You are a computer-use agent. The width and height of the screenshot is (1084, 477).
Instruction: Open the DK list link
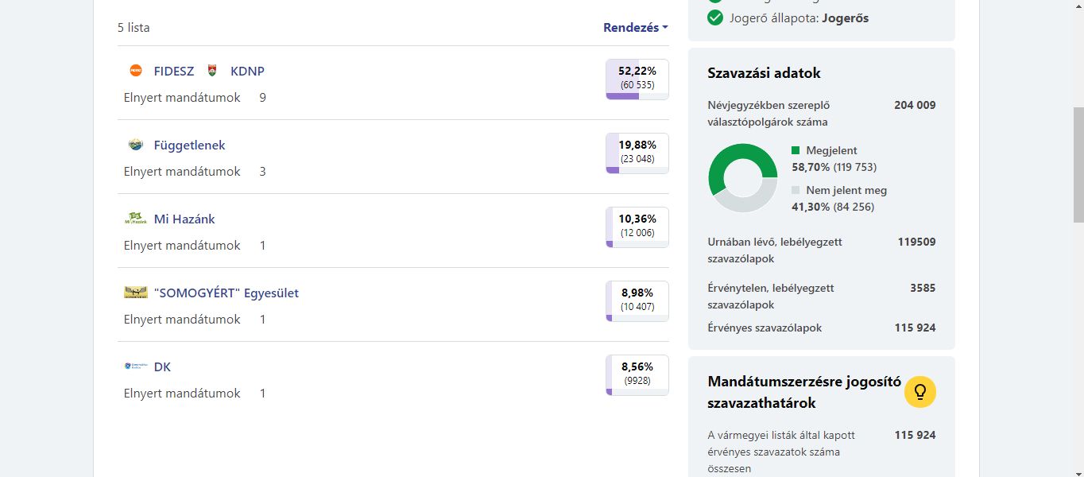tap(162, 366)
